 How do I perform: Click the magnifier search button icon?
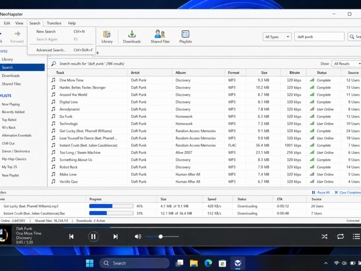[352, 37]
